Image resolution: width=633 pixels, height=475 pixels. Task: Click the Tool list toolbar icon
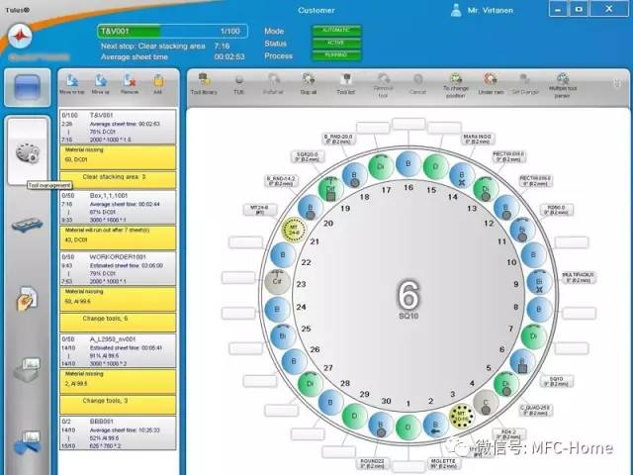coord(345,82)
